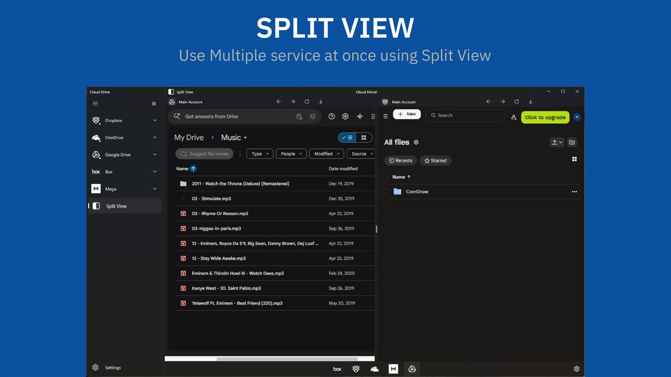The width and height of the screenshot is (671, 377).
Task: Click the unpin icon in the sidebar header
Action: tap(154, 103)
